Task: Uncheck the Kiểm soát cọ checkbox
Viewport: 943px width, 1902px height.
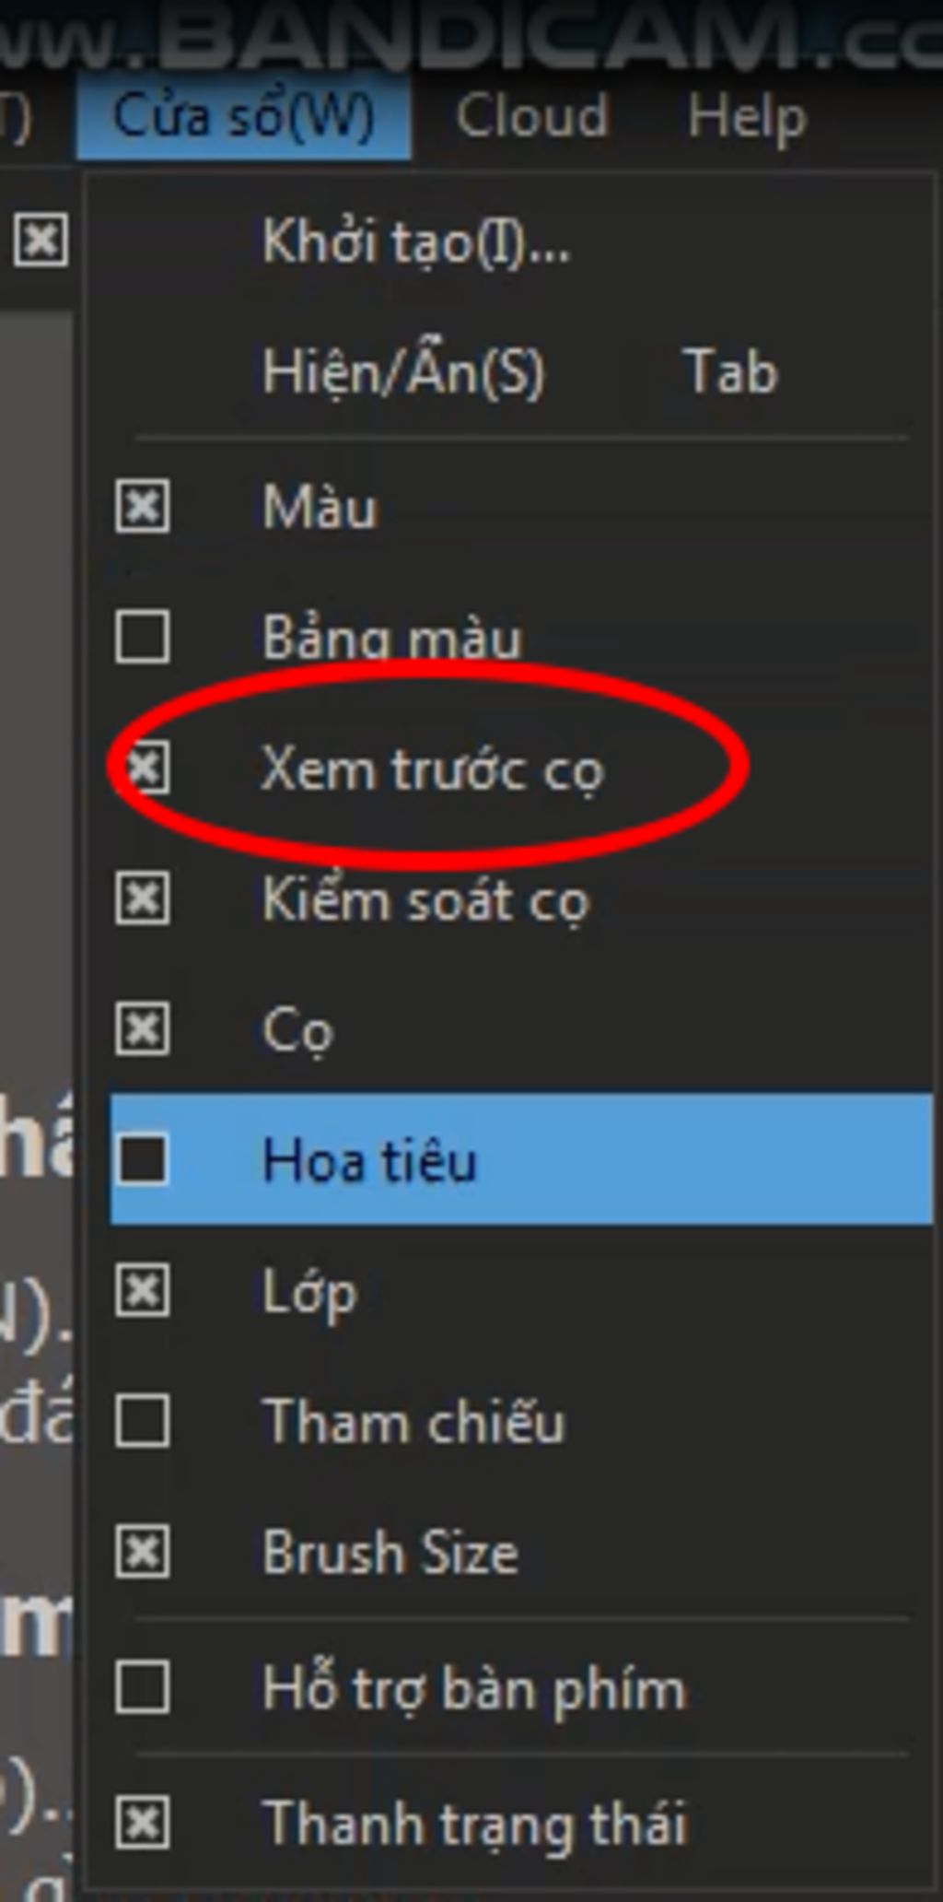Action: click(x=143, y=898)
